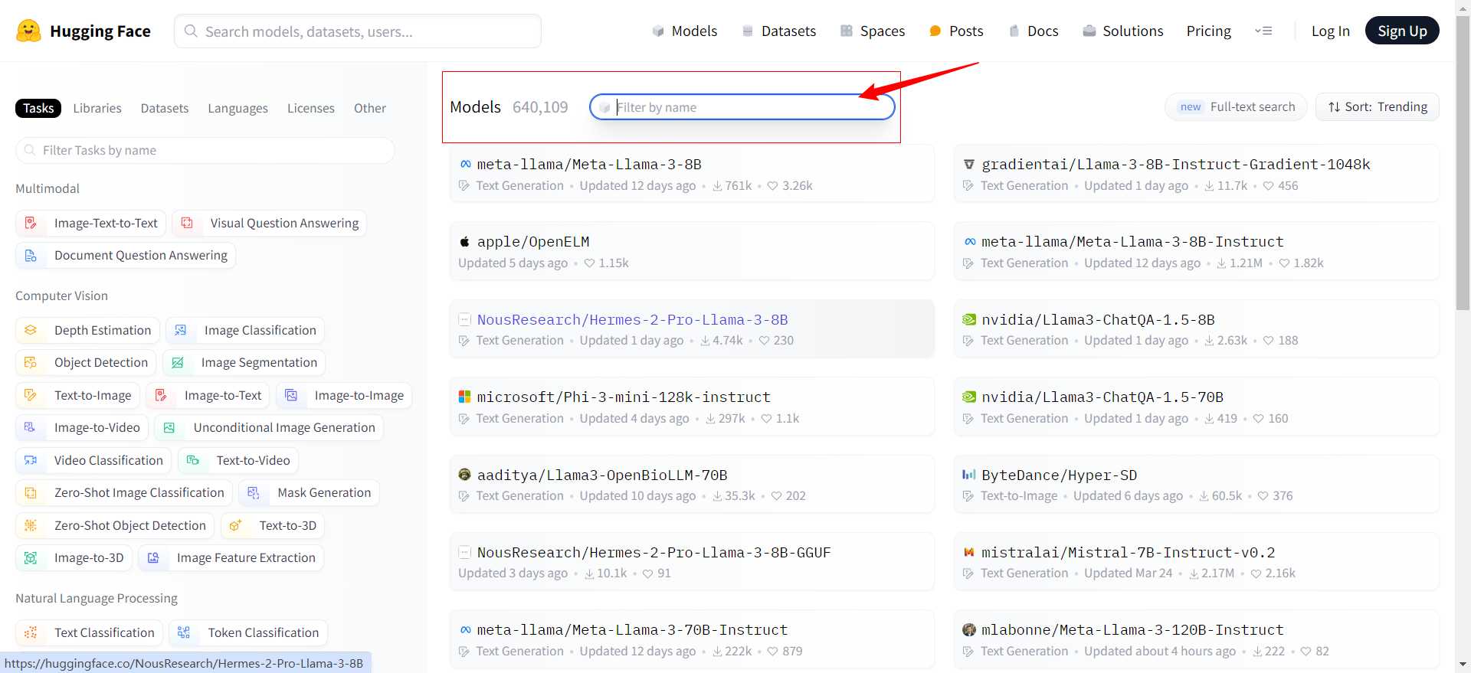Click the Filter Tasks by name field
1471x673 pixels.
[205, 150]
